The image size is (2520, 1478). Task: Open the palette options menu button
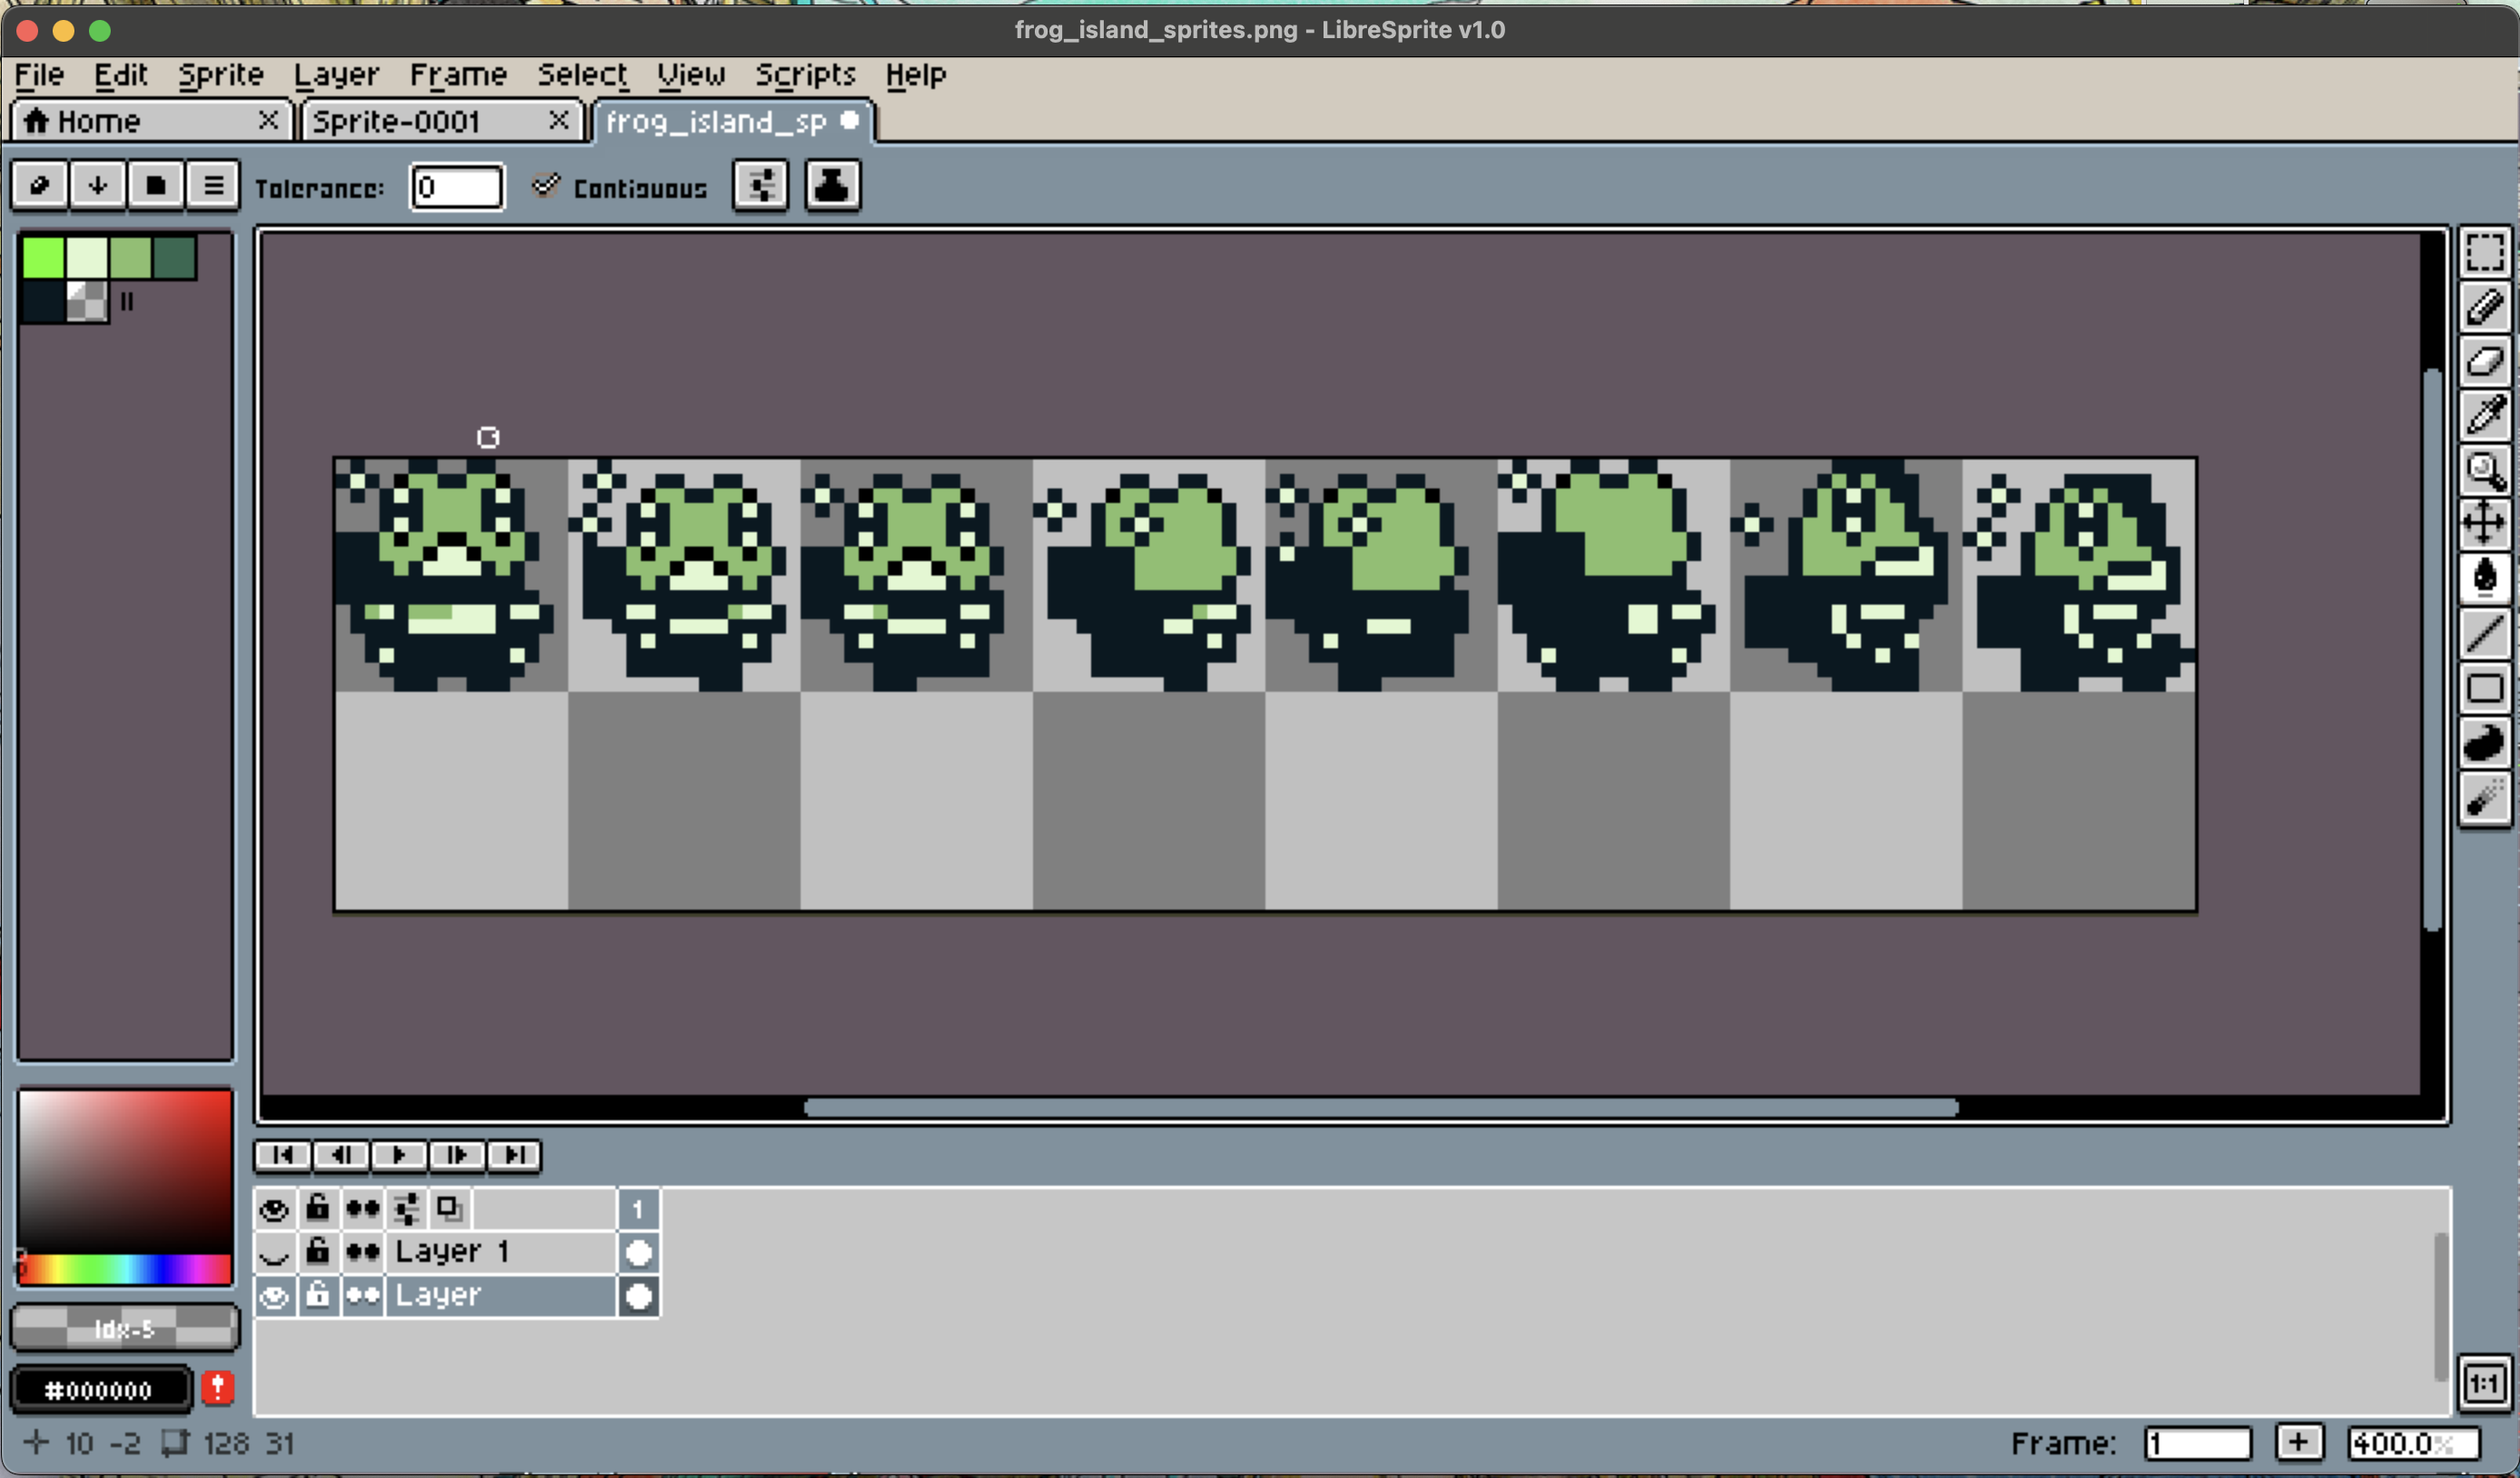(x=213, y=186)
